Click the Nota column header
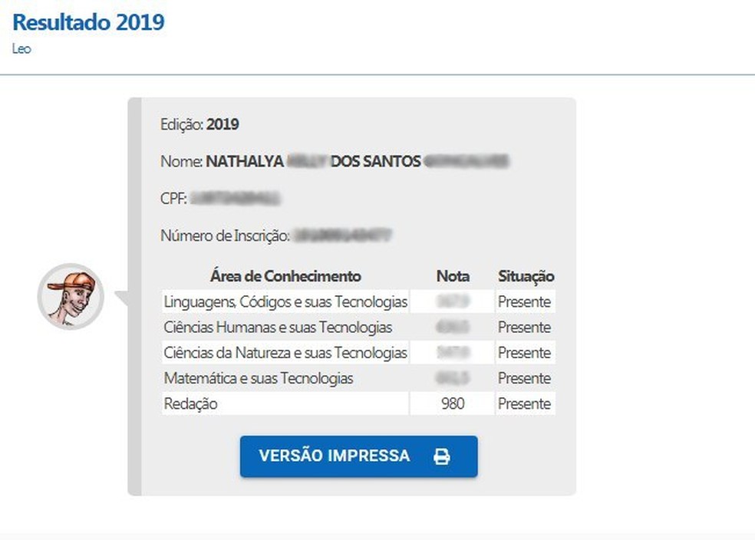755x540 pixels. [x=453, y=276]
